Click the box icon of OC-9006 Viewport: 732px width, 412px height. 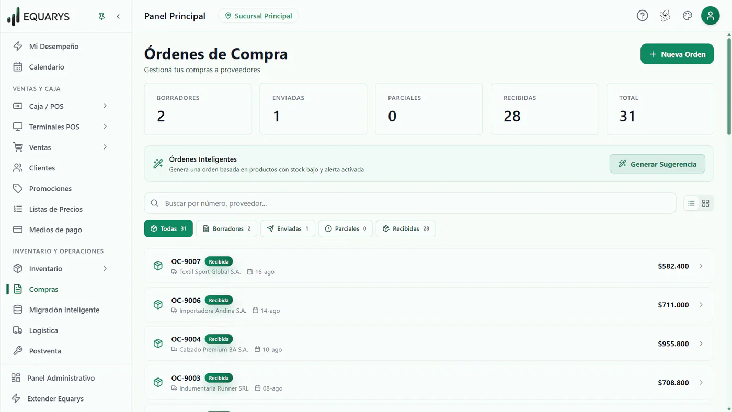(x=158, y=304)
